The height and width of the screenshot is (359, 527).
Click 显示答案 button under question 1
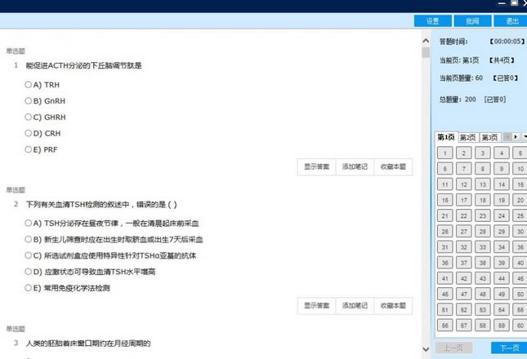(x=317, y=166)
